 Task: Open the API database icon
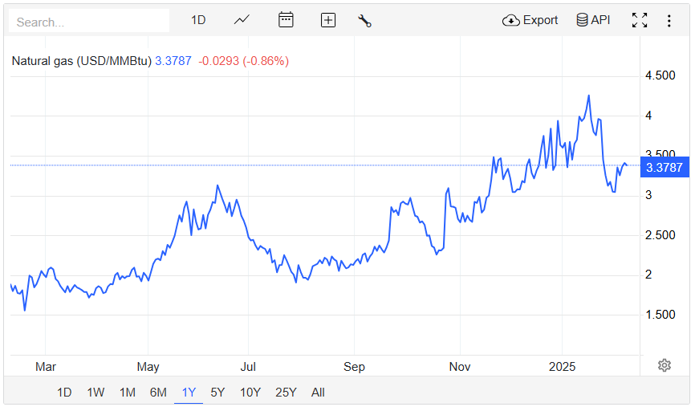tap(593, 20)
